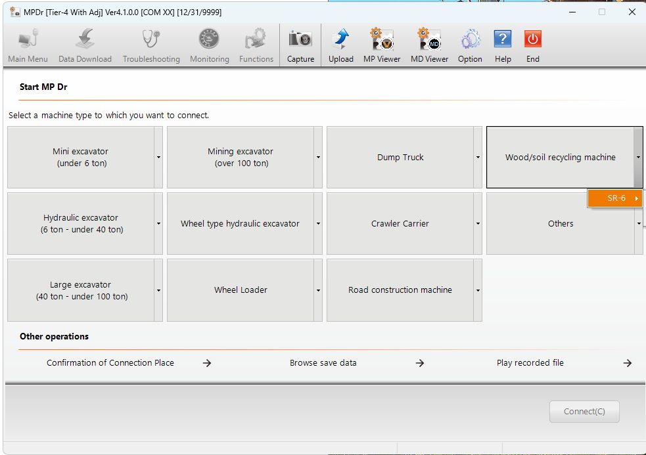The height and width of the screenshot is (455, 646).
Task: Open Browse save data
Action: click(x=323, y=363)
